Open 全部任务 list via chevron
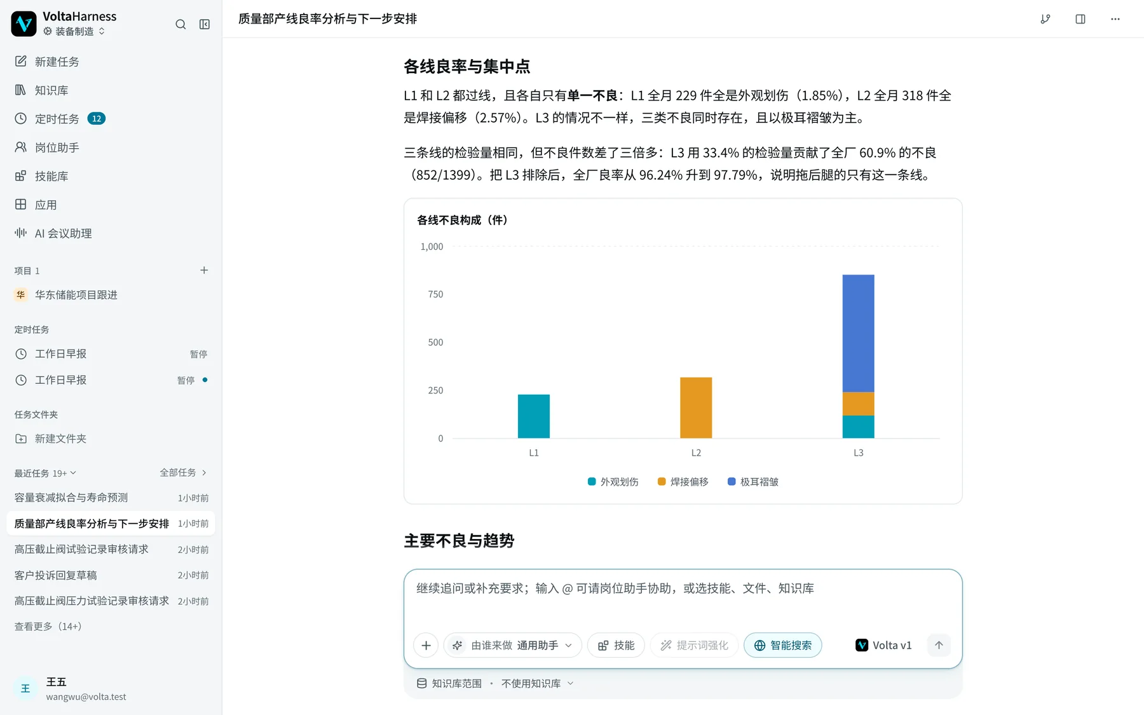1144x715 pixels. click(183, 473)
